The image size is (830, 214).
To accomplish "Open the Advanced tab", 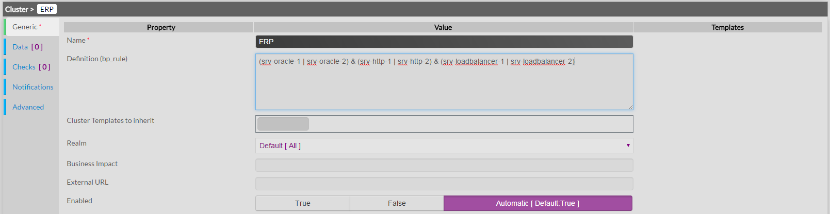I will [28, 107].
